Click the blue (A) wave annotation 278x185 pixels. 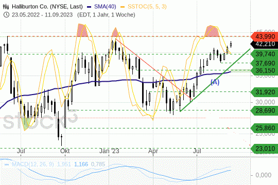[x=215, y=82]
